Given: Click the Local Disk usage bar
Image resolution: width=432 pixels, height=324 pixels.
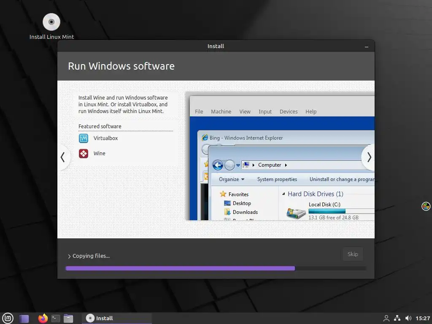Looking at the screenshot, I should [x=341, y=211].
